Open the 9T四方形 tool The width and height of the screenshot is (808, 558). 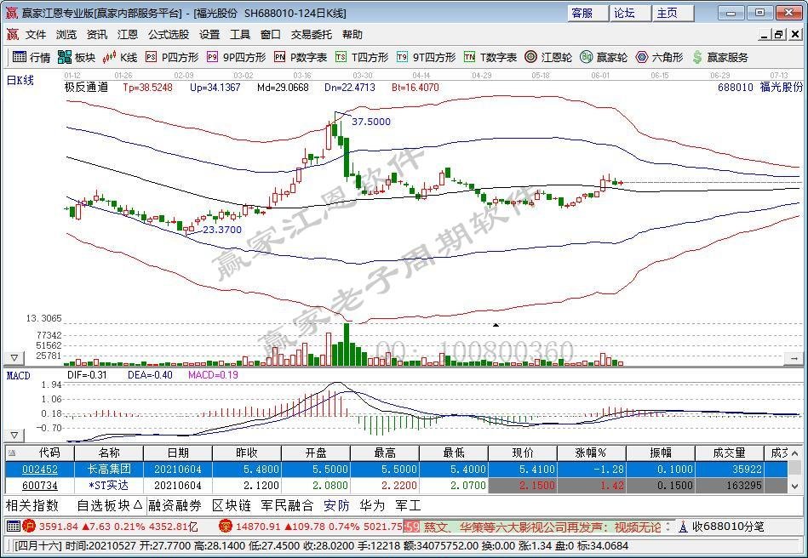[427, 57]
